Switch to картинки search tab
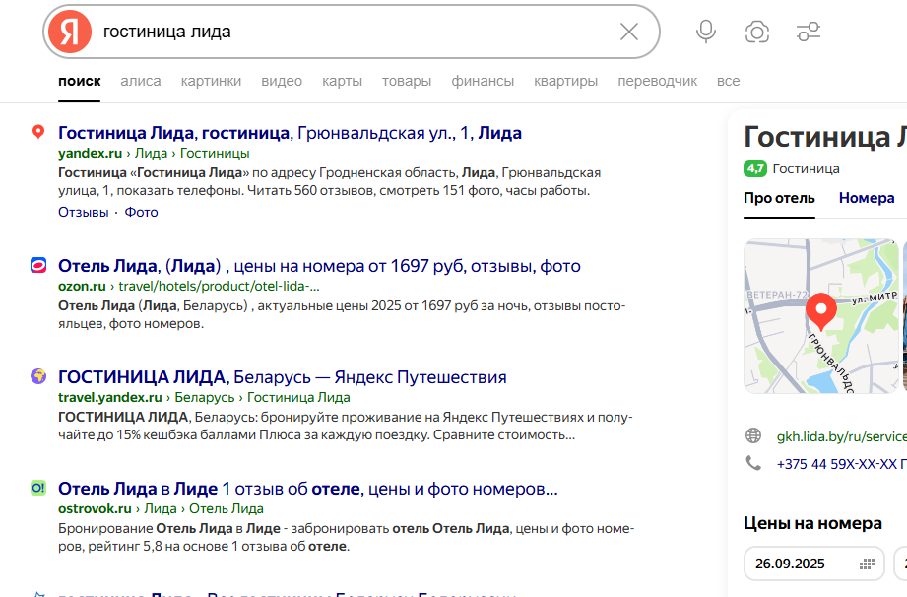 click(211, 81)
